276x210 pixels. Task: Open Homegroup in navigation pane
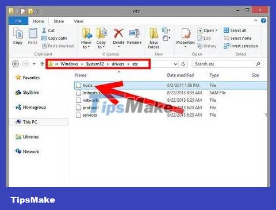[30, 107]
